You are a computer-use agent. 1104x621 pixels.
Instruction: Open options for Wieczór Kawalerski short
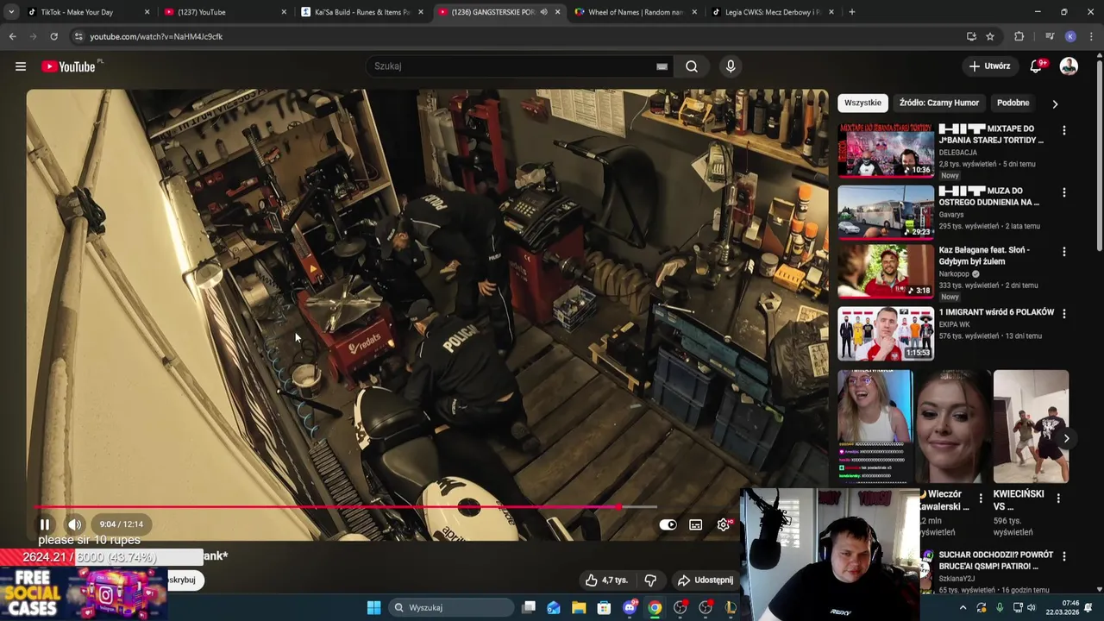pyautogui.click(x=981, y=498)
